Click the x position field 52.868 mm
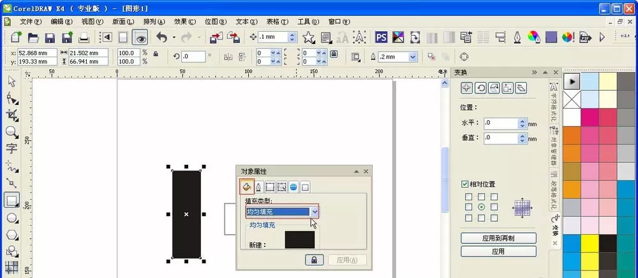638x278 pixels. 38,53
